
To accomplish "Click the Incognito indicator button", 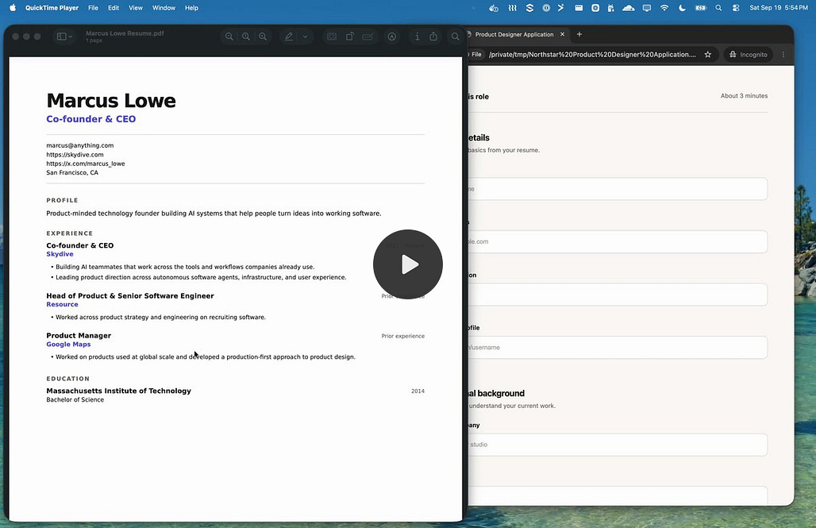I will click(749, 54).
